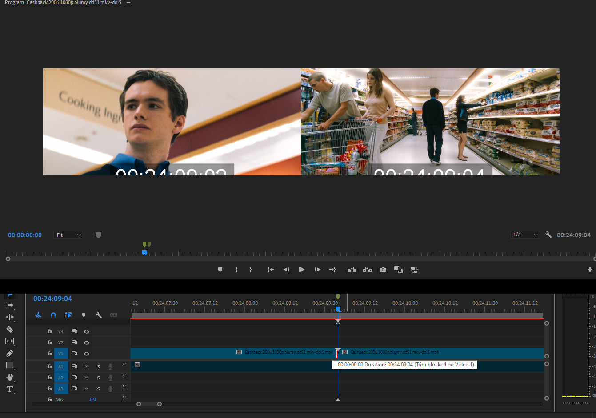Viewport: 596px width, 418px height.
Task: Toggle snap in timeline
Action: tap(53, 315)
